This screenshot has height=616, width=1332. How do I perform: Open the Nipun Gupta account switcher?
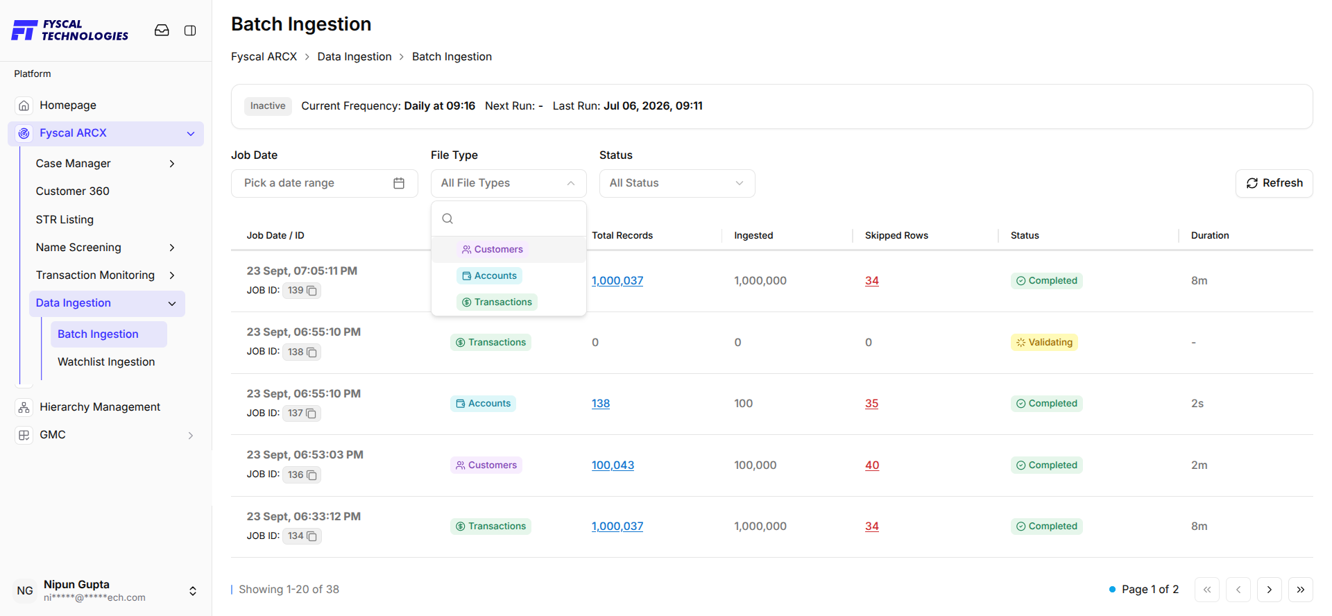[x=193, y=591]
